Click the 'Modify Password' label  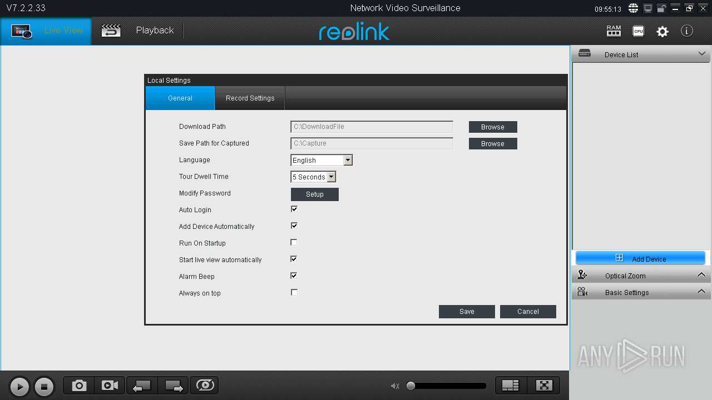coord(205,193)
